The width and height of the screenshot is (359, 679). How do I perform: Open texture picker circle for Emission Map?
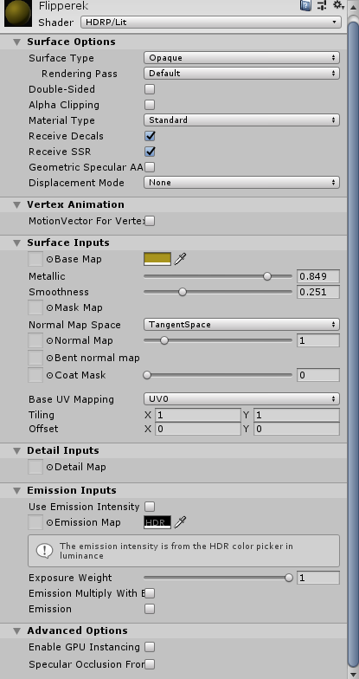click(50, 523)
